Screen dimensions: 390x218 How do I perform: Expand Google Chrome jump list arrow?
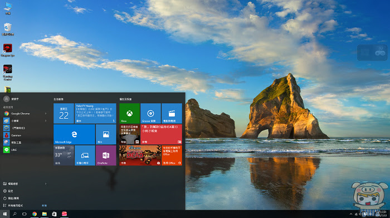click(46, 114)
